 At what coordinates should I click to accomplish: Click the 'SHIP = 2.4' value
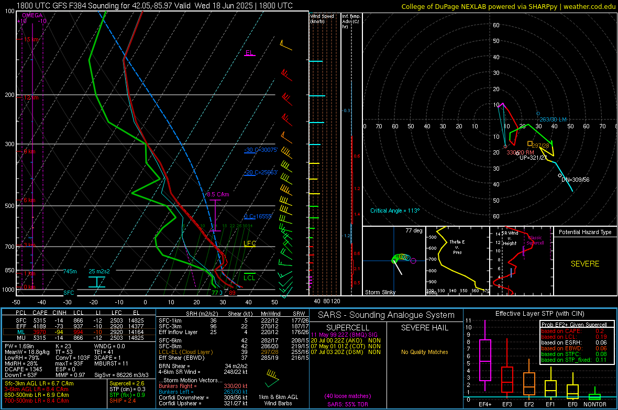(123, 401)
